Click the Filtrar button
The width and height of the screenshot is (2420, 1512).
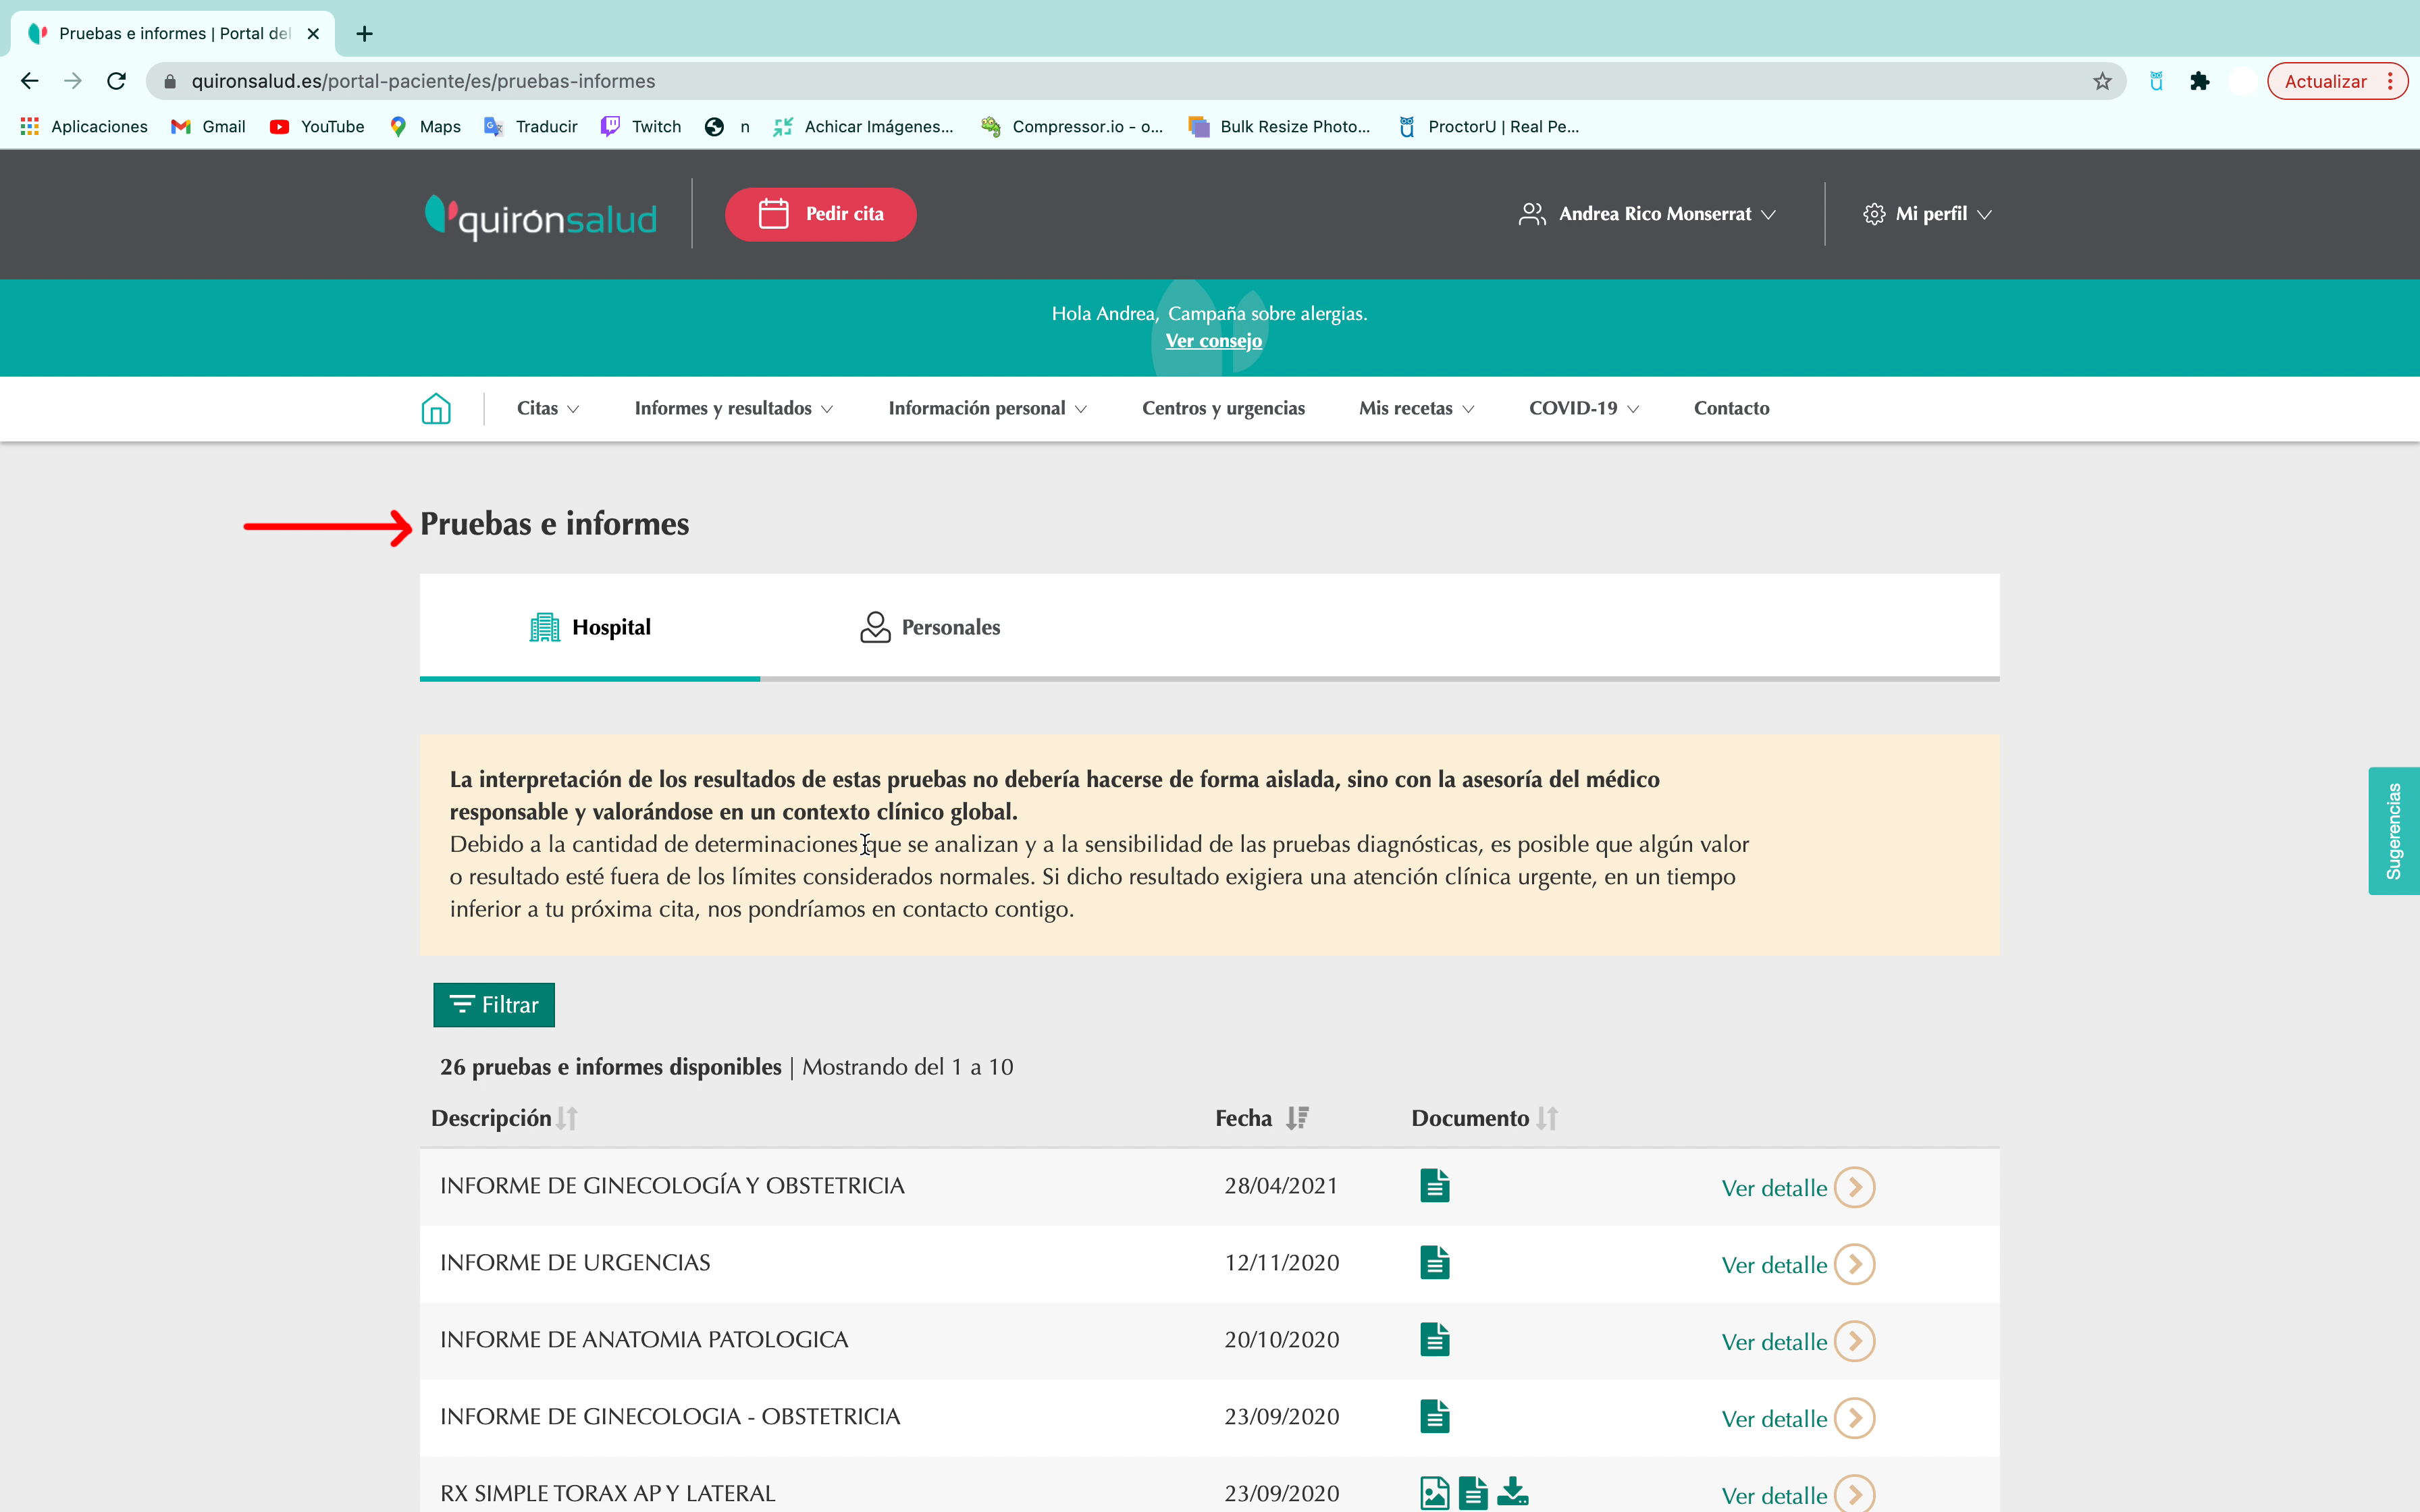point(494,1005)
